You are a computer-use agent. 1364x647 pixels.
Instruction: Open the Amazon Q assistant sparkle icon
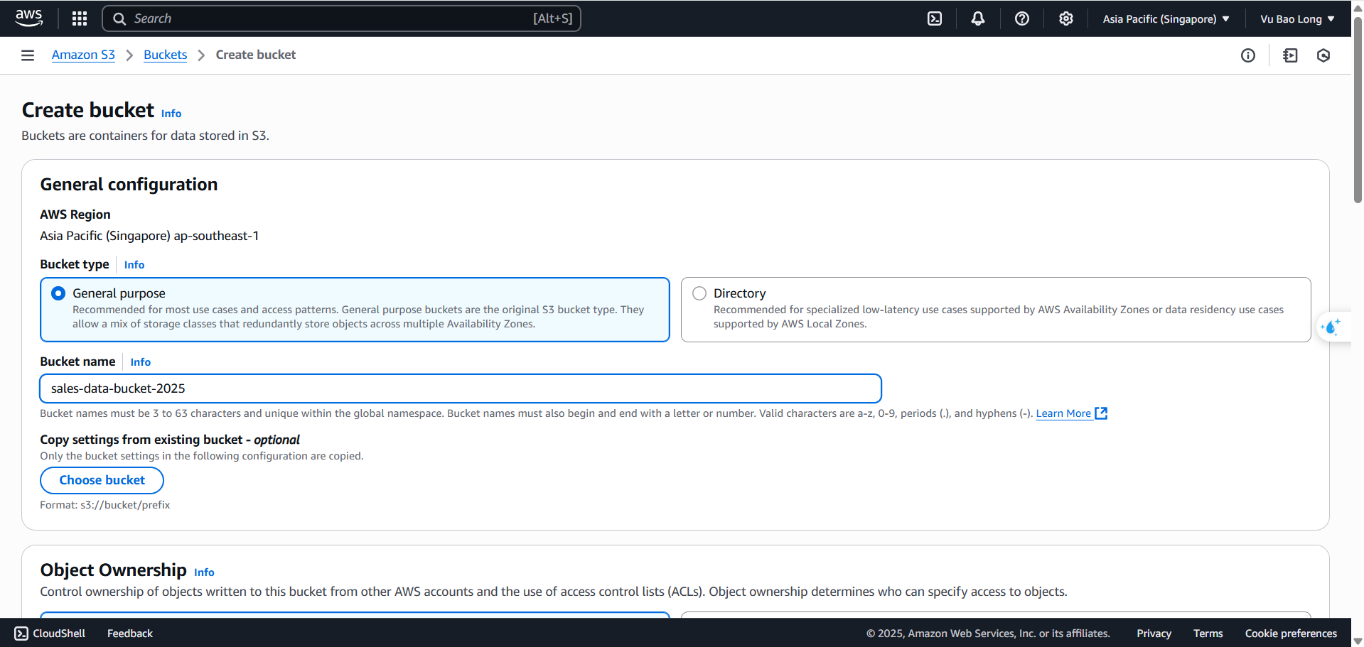(x=1331, y=327)
